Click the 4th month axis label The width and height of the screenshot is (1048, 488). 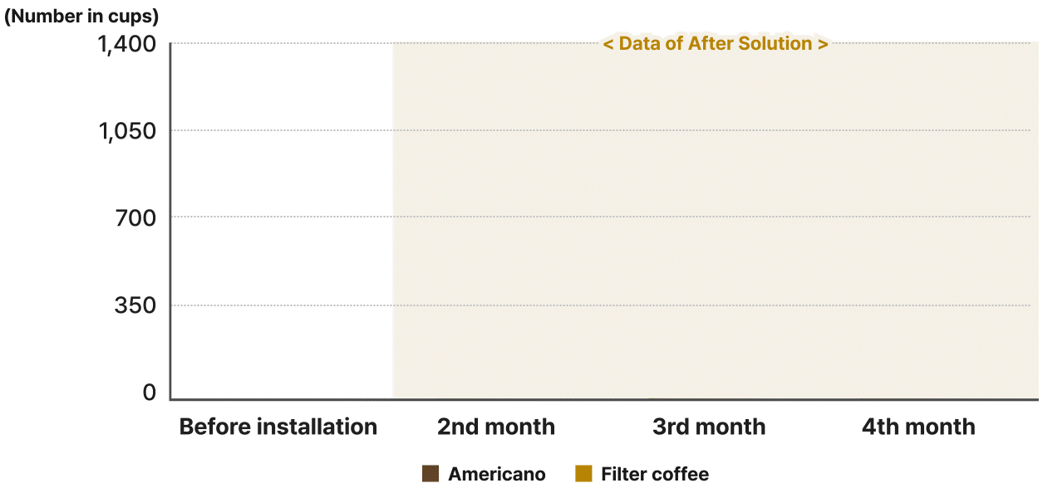coord(918,427)
